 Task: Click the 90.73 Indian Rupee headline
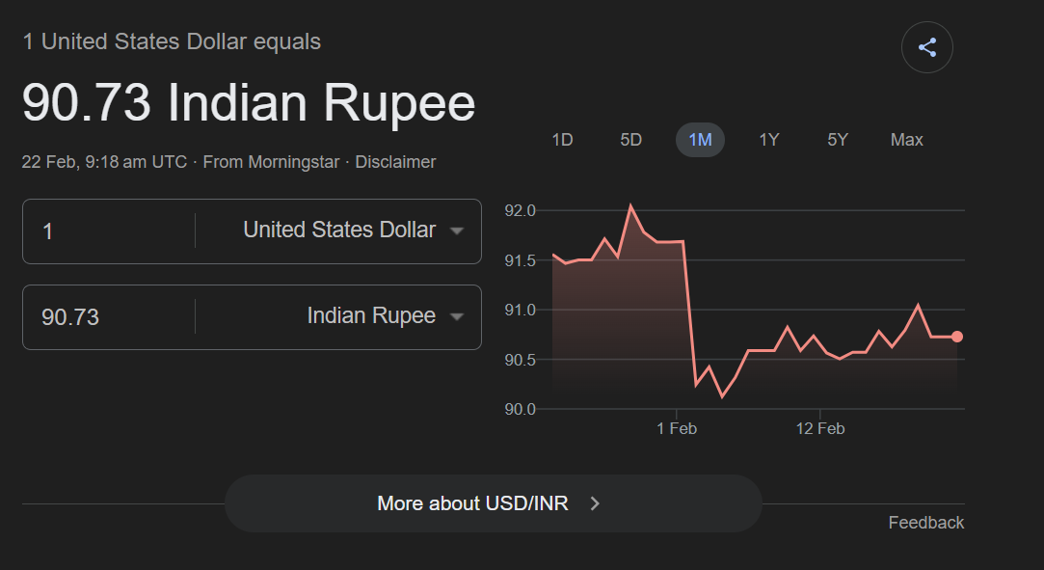tap(249, 103)
